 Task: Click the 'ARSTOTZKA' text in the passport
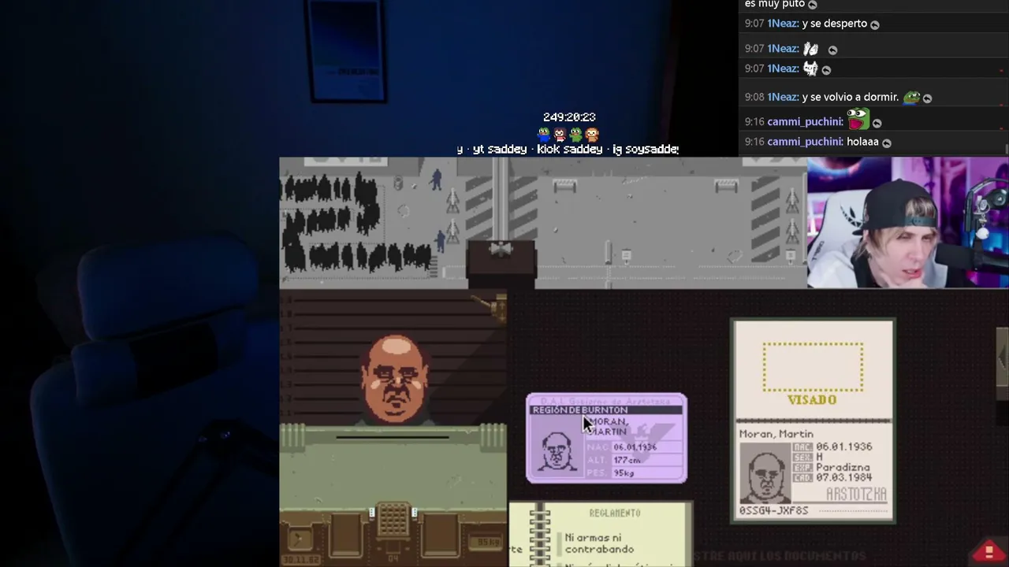857,495
